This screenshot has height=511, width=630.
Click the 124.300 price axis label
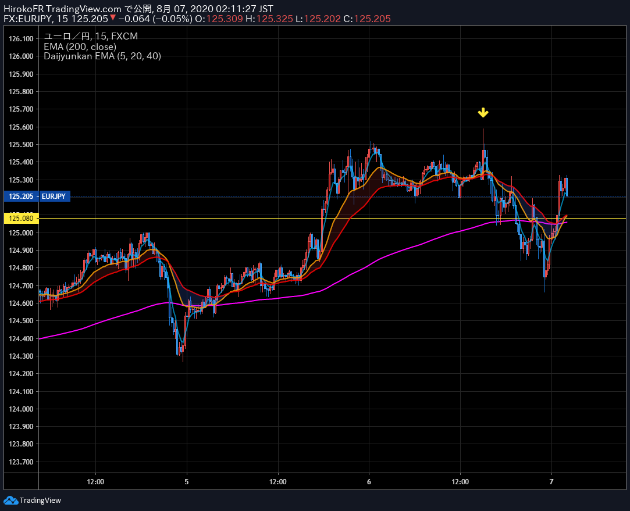21,356
